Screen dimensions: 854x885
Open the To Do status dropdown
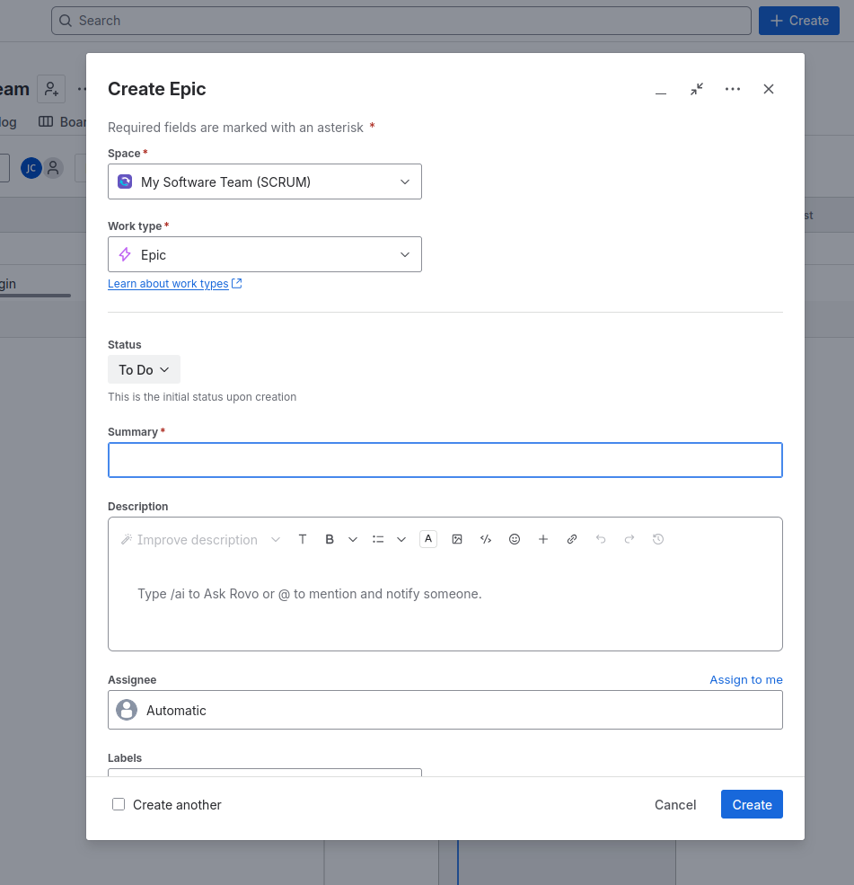pos(144,369)
